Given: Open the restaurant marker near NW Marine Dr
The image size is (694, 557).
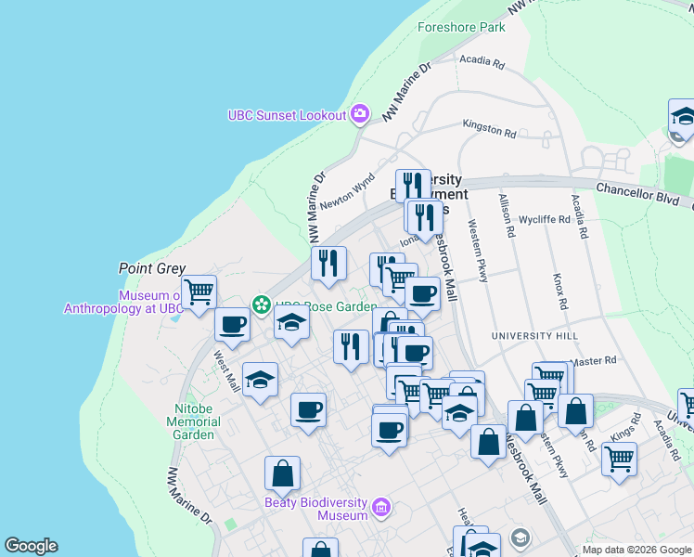Looking at the screenshot, I should tap(328, 266).
